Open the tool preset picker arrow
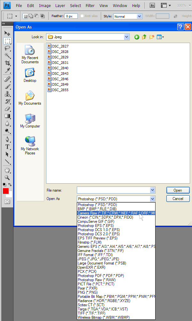 coord(16,16)
